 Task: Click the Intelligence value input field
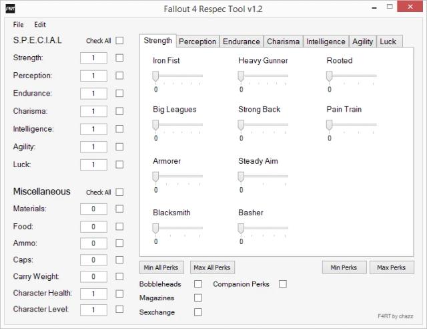pos(93,129)
